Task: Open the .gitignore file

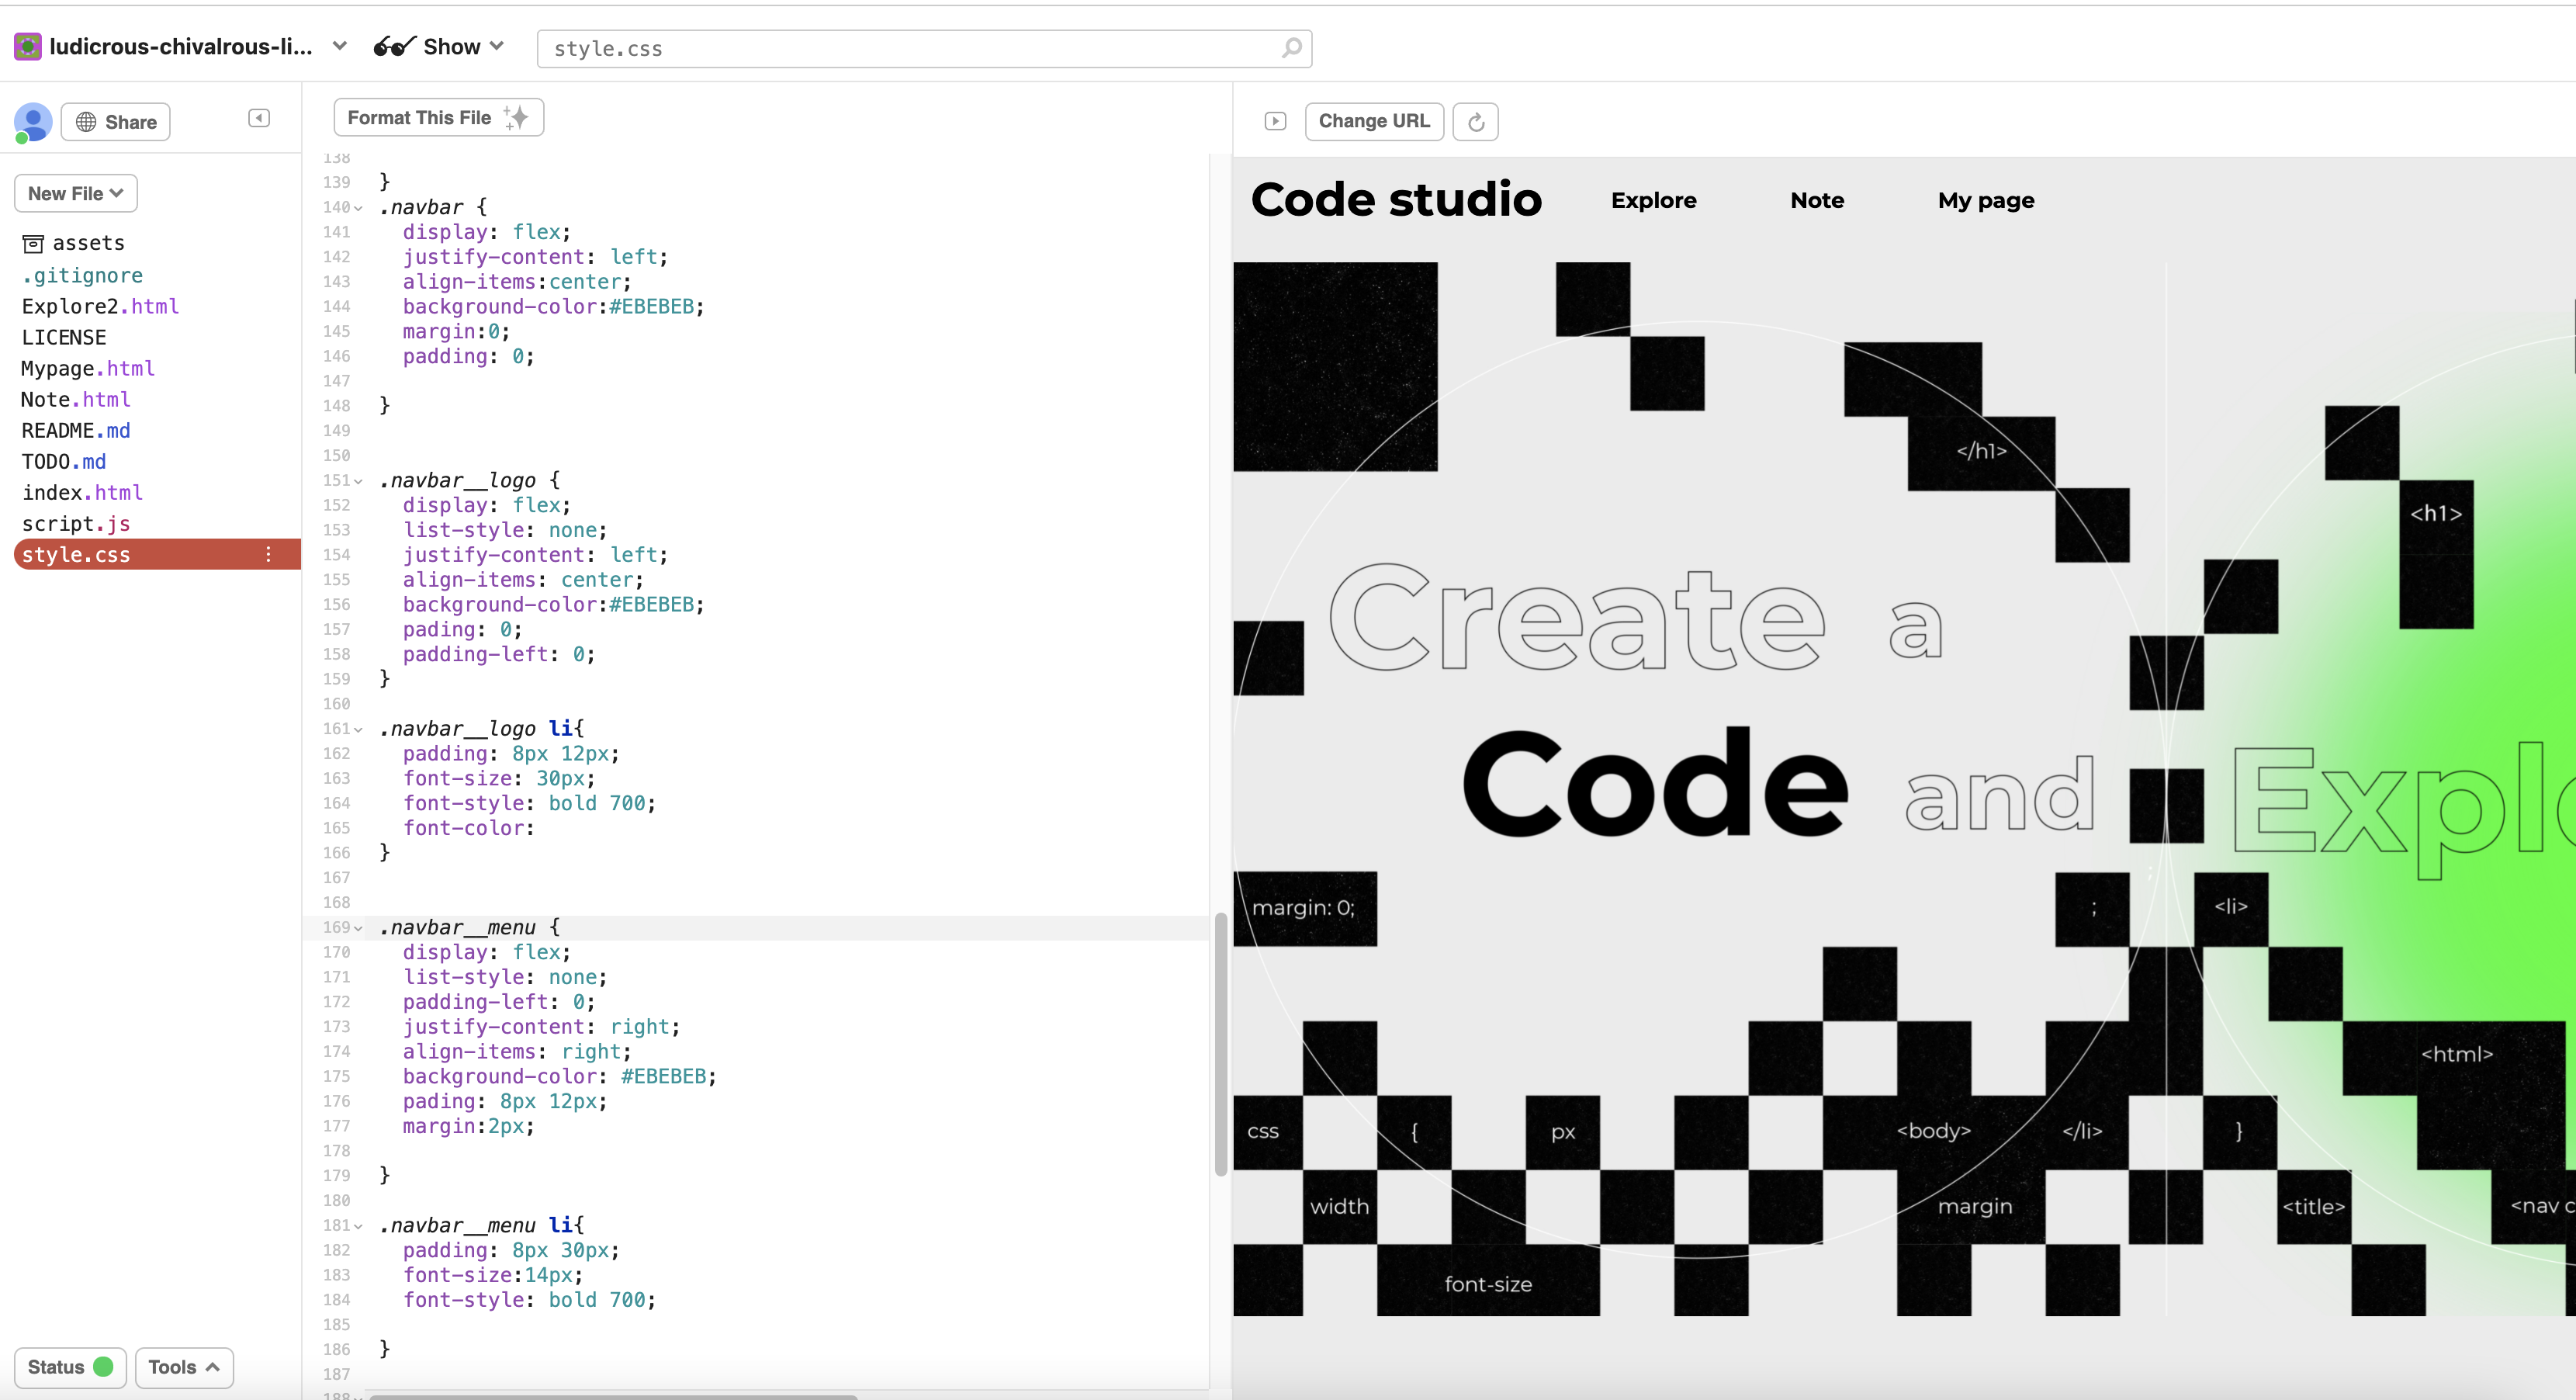Action: 82,275
